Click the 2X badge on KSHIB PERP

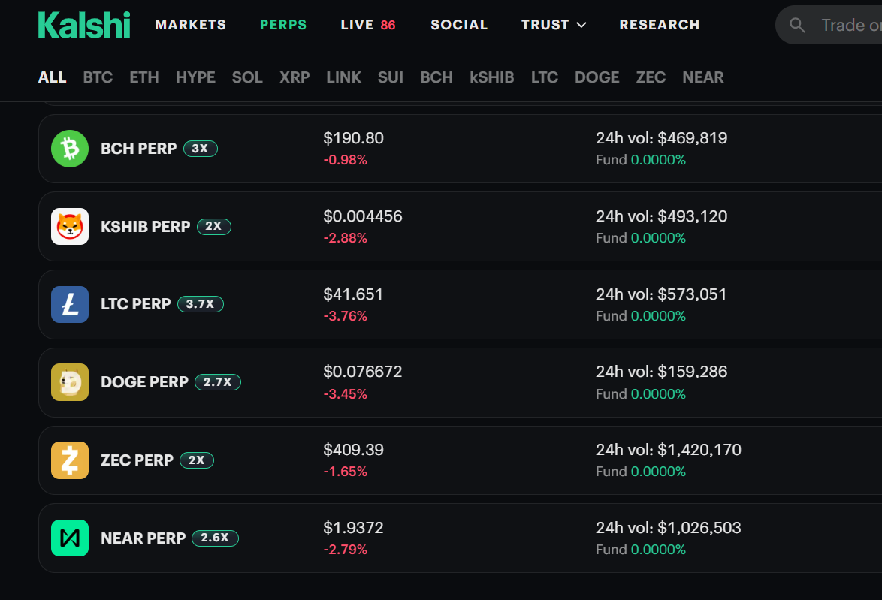[x=214, y=227]
